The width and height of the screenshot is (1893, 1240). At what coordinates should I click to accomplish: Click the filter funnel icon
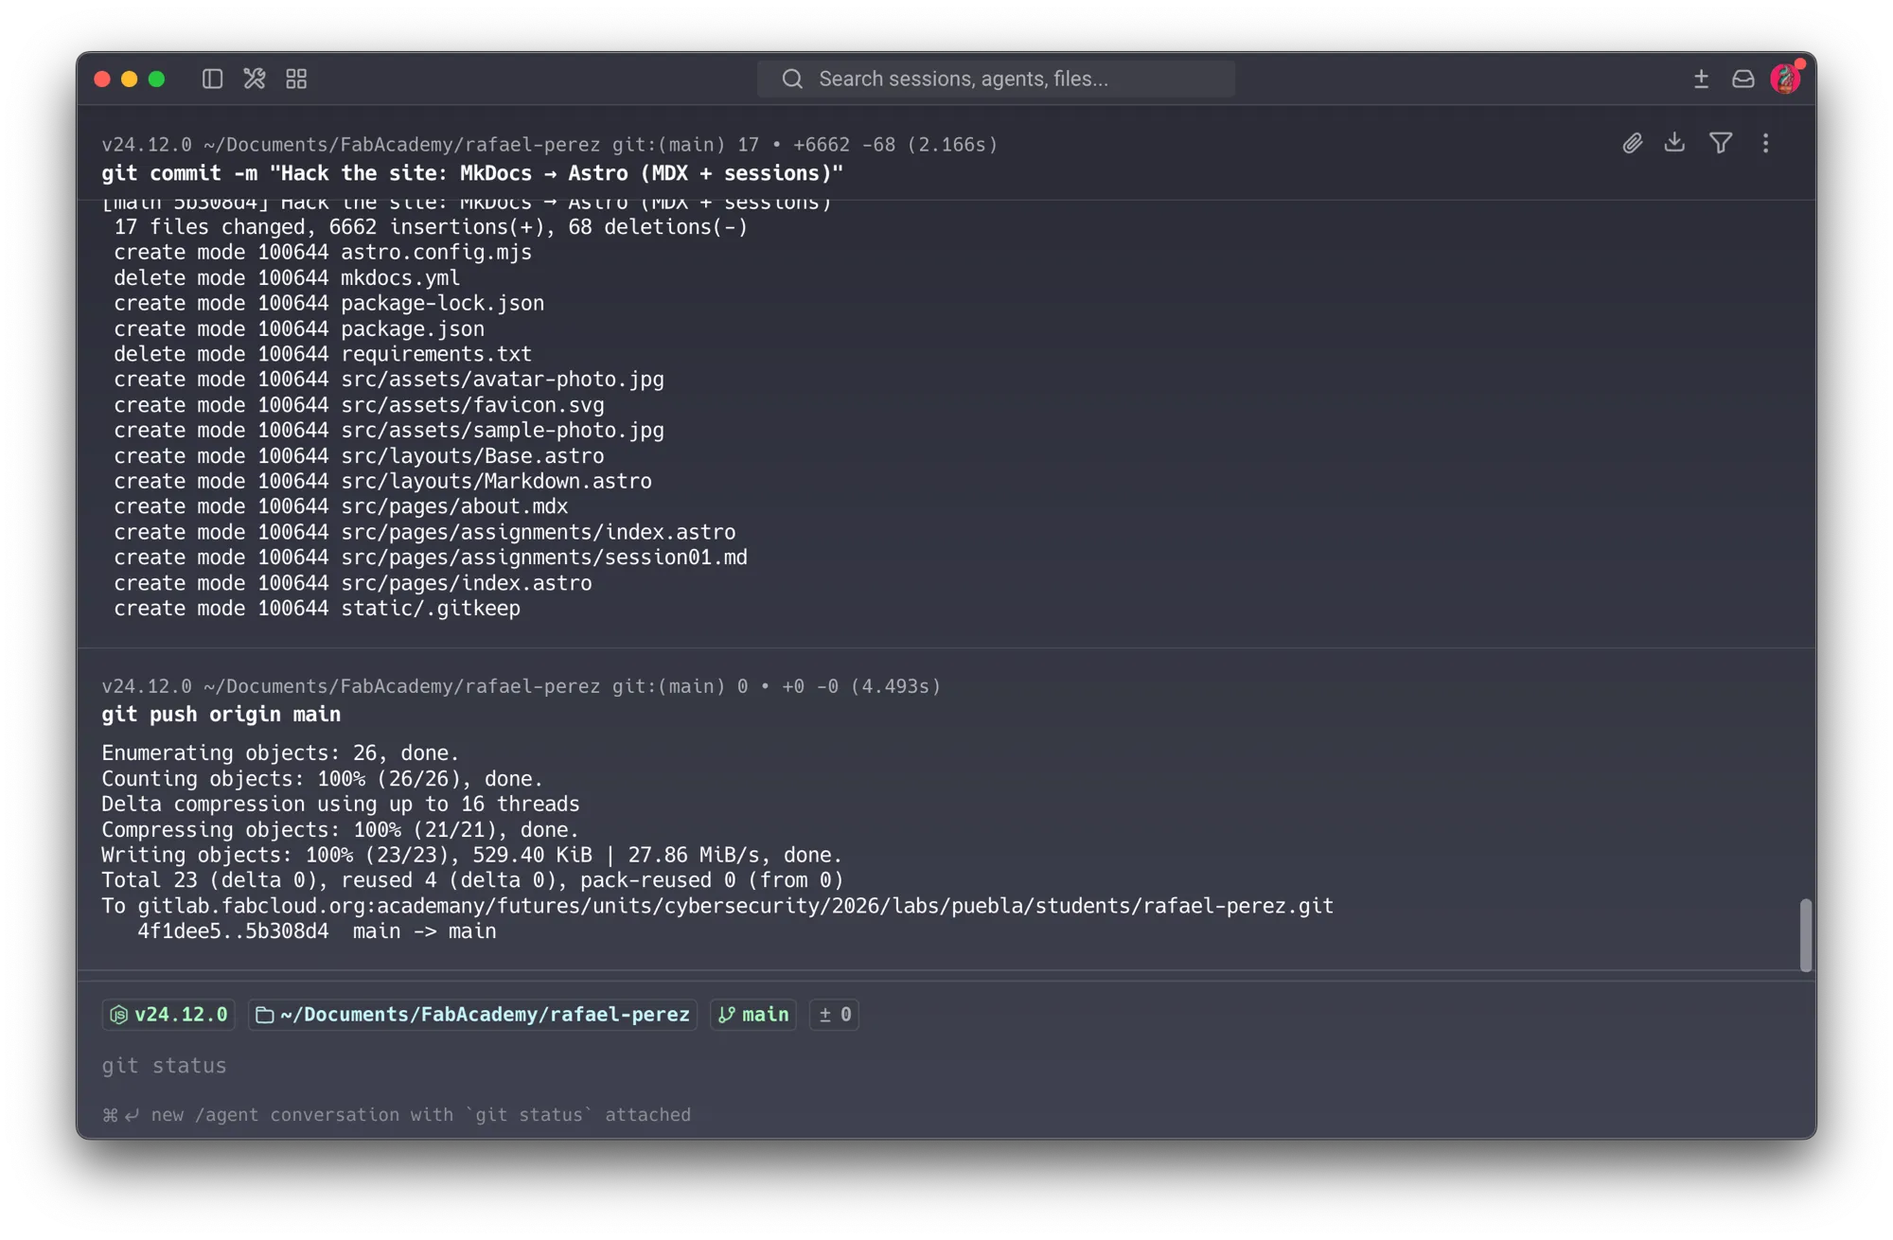(1721, 143)
